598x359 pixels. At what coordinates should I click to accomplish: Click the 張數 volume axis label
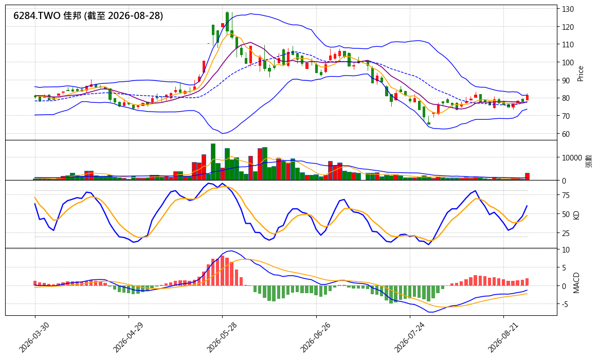coord(589,160)
